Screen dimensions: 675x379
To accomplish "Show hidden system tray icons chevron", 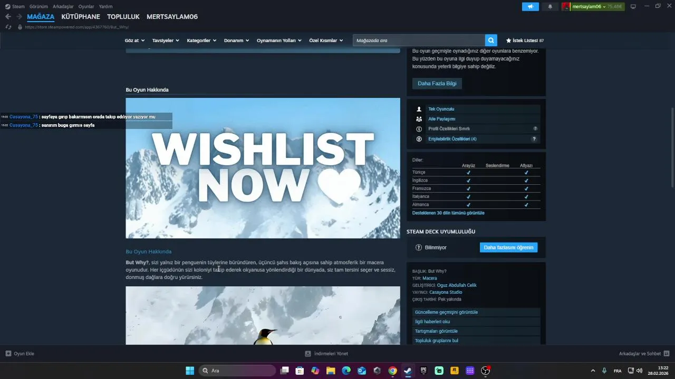I will point(593,371).
